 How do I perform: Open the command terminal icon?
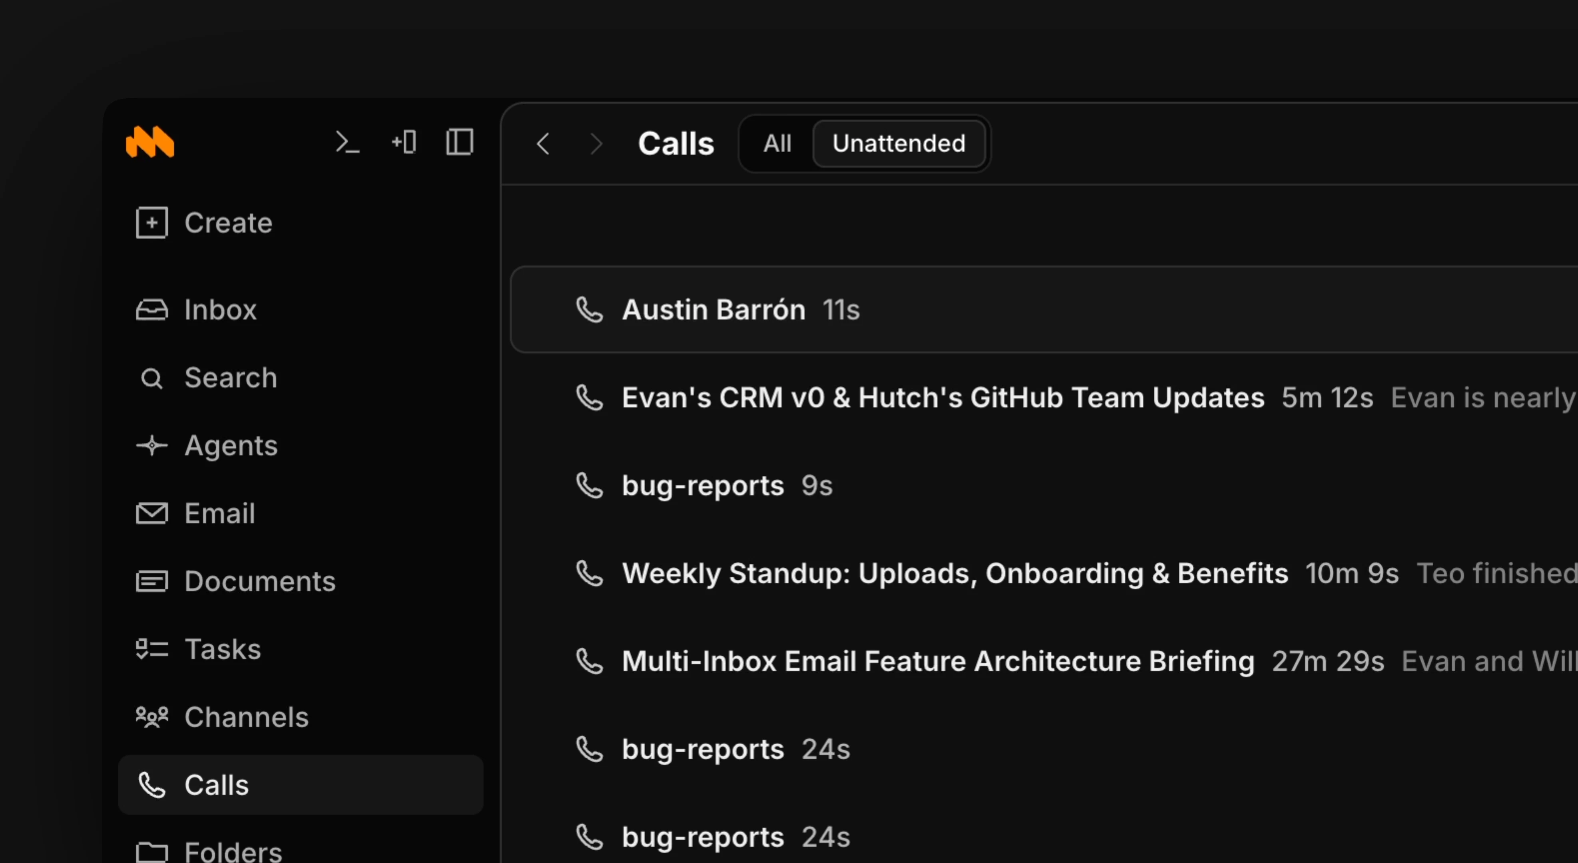click(x=347, y=142)
